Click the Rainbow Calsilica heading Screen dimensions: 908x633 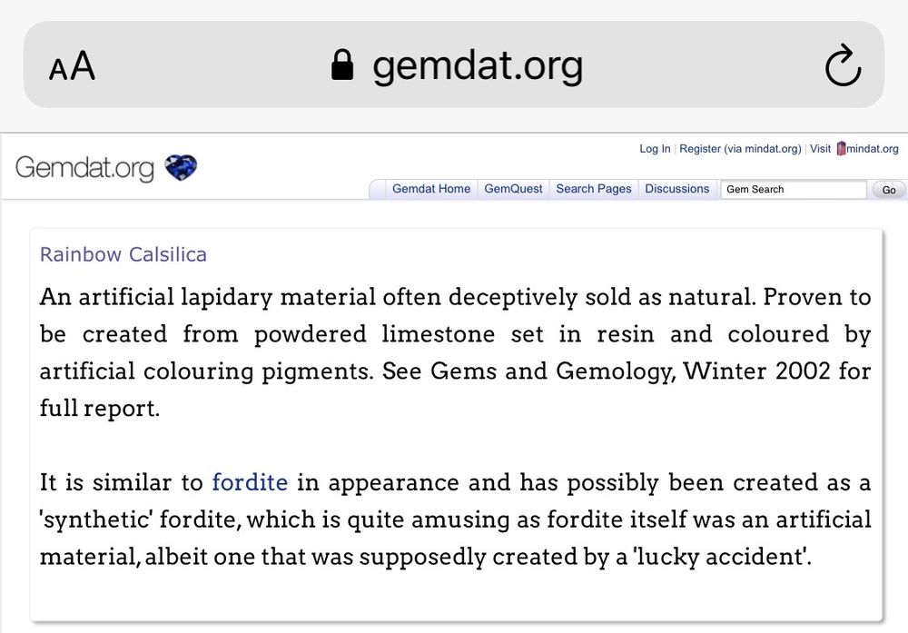(123, 254)
